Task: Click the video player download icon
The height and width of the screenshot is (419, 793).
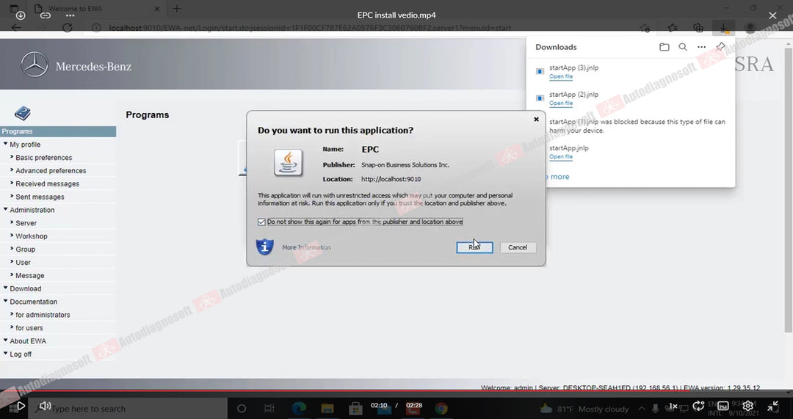Action: [x=21, y=15]
